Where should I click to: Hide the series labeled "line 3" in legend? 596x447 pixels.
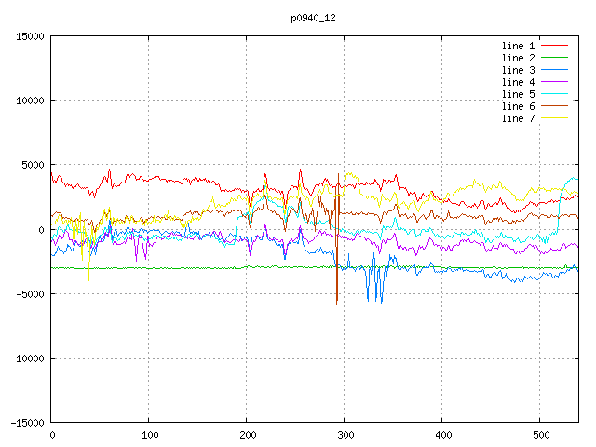tap(519, 70)
